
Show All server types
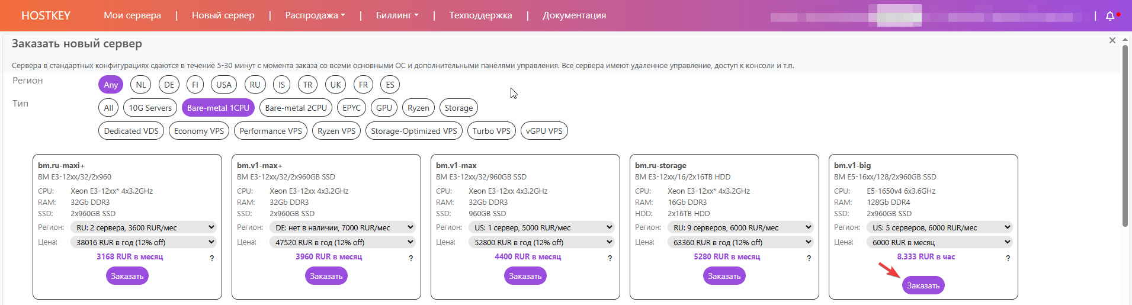tap(108, 108)
